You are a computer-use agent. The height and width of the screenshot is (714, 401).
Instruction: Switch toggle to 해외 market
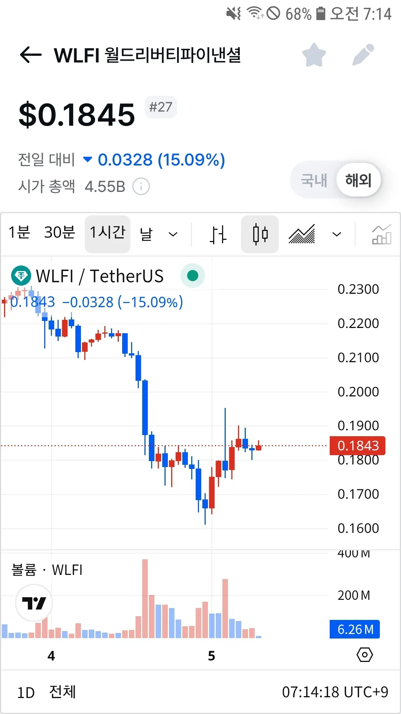pos(358,180)
